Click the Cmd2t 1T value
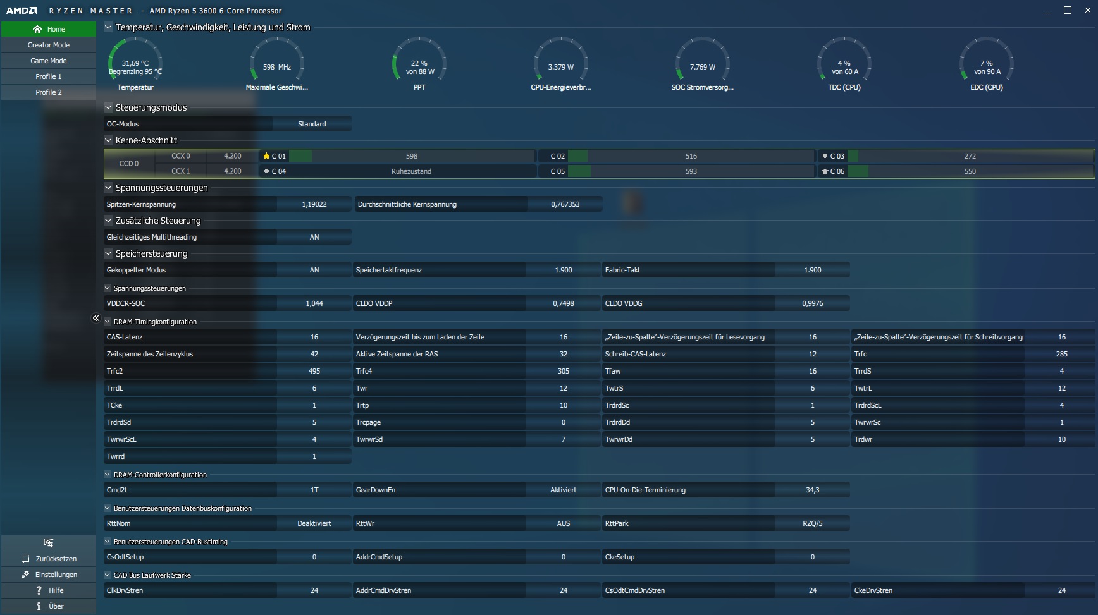 (314, 490)
